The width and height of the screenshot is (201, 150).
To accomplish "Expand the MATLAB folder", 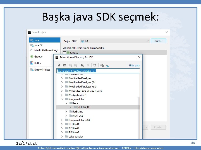I will coord(66,116).
